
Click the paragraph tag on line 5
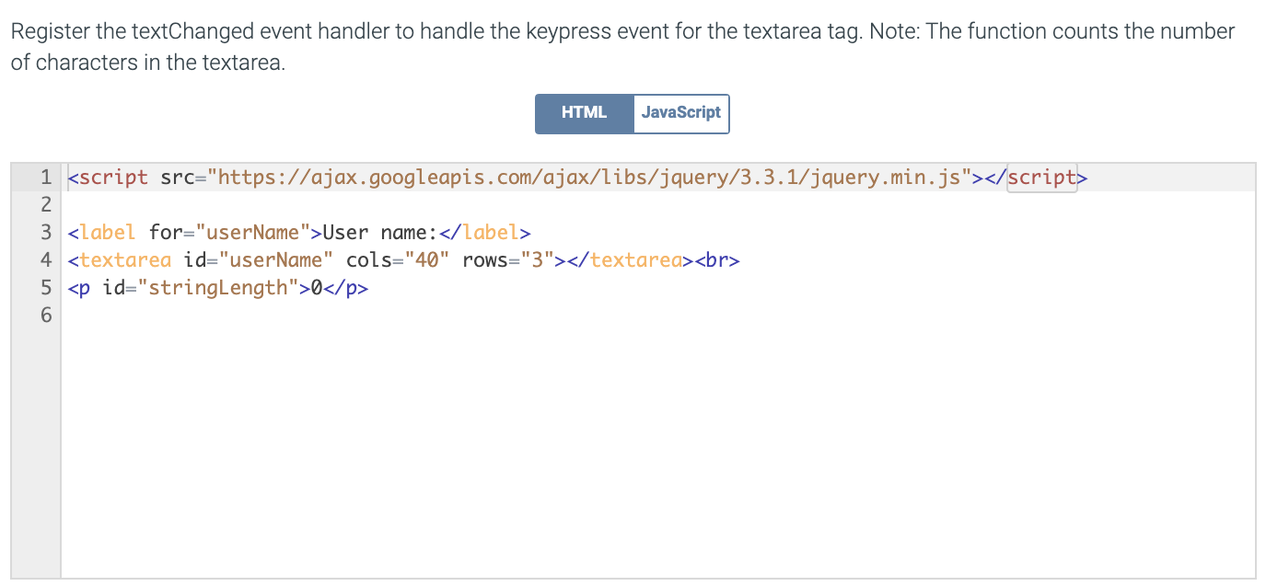[81, 287]
